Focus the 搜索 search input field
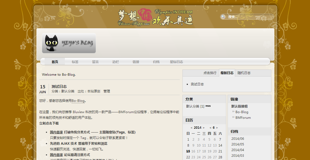Viewport: 310px width, 160px height. tap(247, 17)
